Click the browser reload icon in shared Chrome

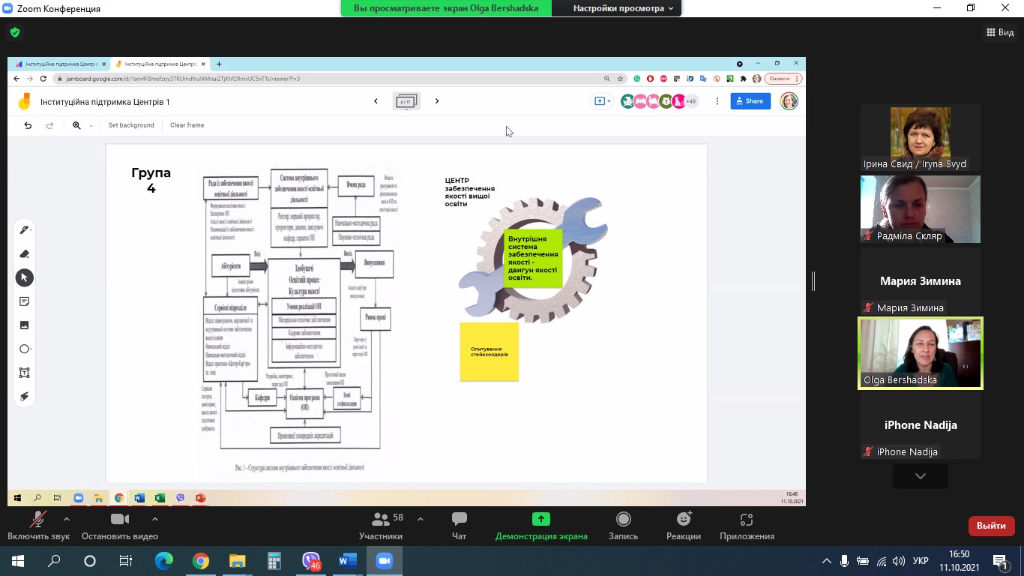pyautogui.click(x=43, y=79)
